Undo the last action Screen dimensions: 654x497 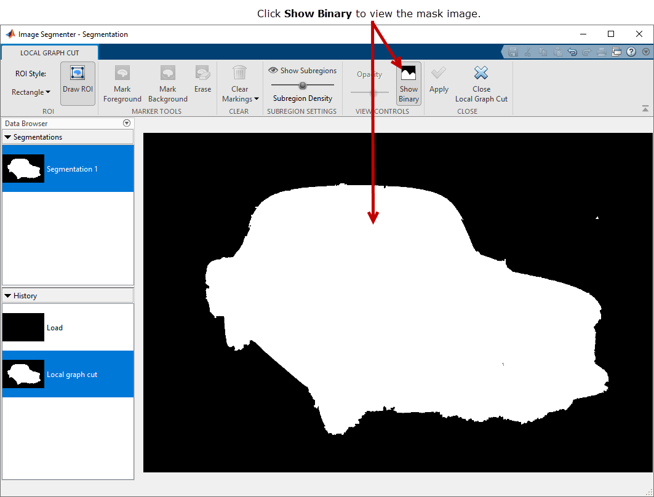click(x=572, y=52)
